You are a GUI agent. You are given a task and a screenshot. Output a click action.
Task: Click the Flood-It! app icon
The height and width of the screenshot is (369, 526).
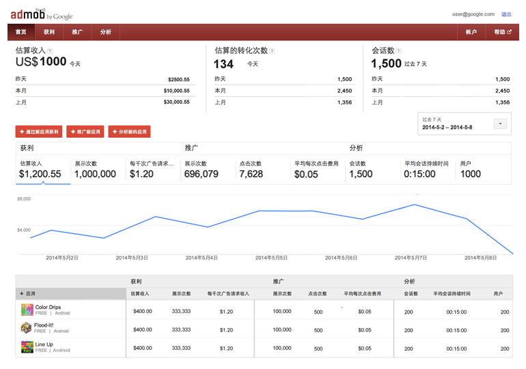(27, 328)
